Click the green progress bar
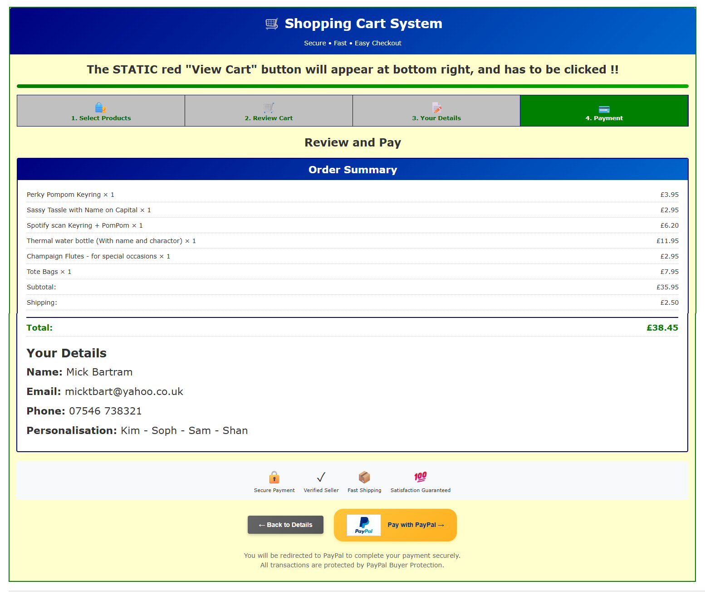Viewport: 705px width, 595px height. click(352, 86)
